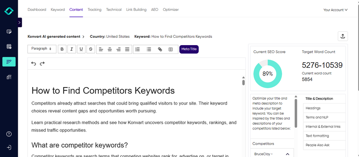This screenshot has width=359, height=157.
Task: Insert a link with chain icon
Action: tap(160, 49)
